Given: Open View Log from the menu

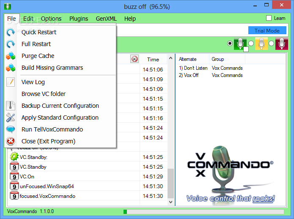Looking at the screenshot, I should pyautogui.click(x=60, y=82).
